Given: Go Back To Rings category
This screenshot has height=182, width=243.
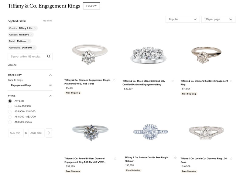Looking at the screenshot, I should tap(15, 80).
